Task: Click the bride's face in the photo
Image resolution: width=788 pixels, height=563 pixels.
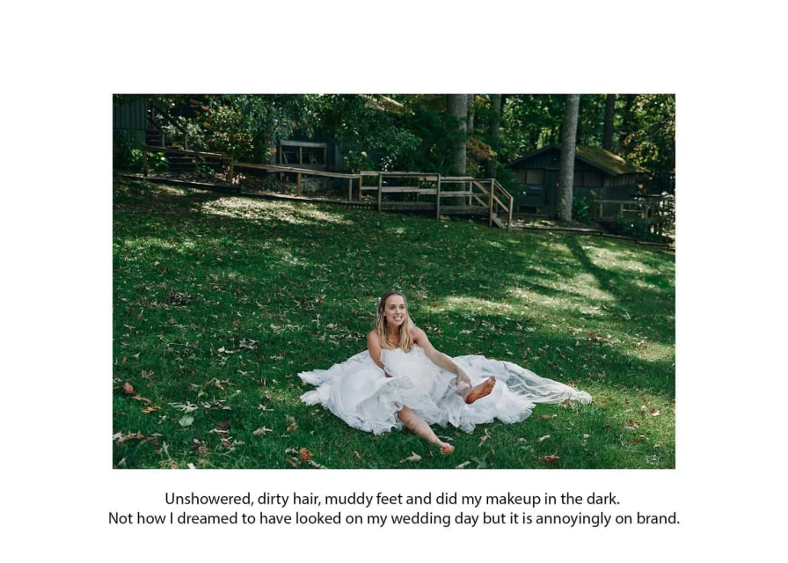Action: [x=396, y=312]
